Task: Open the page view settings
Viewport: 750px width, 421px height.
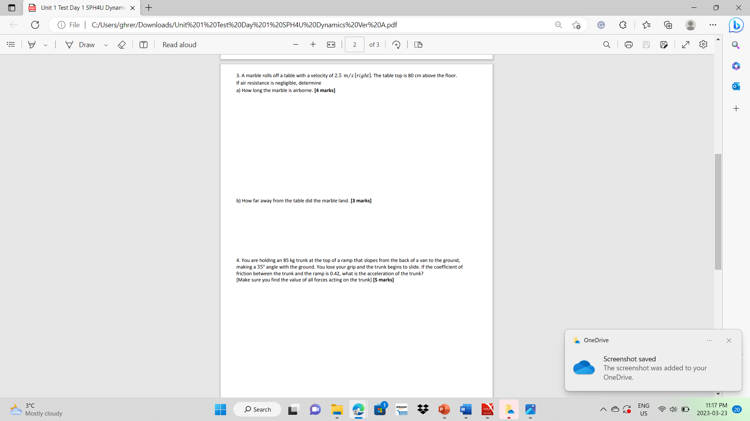Action: coord(418,44)
